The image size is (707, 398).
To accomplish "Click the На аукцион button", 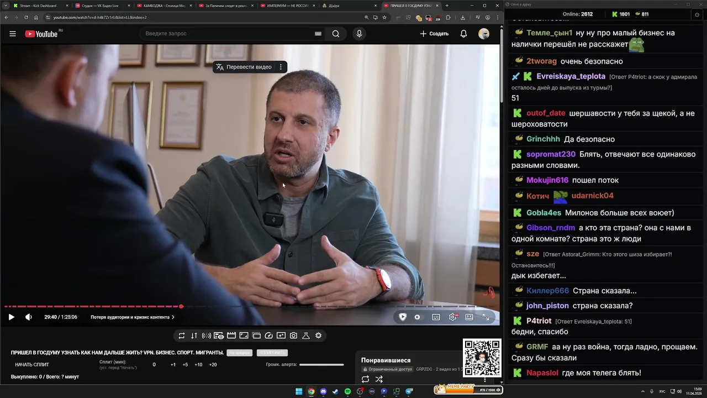I will [240, 353].
